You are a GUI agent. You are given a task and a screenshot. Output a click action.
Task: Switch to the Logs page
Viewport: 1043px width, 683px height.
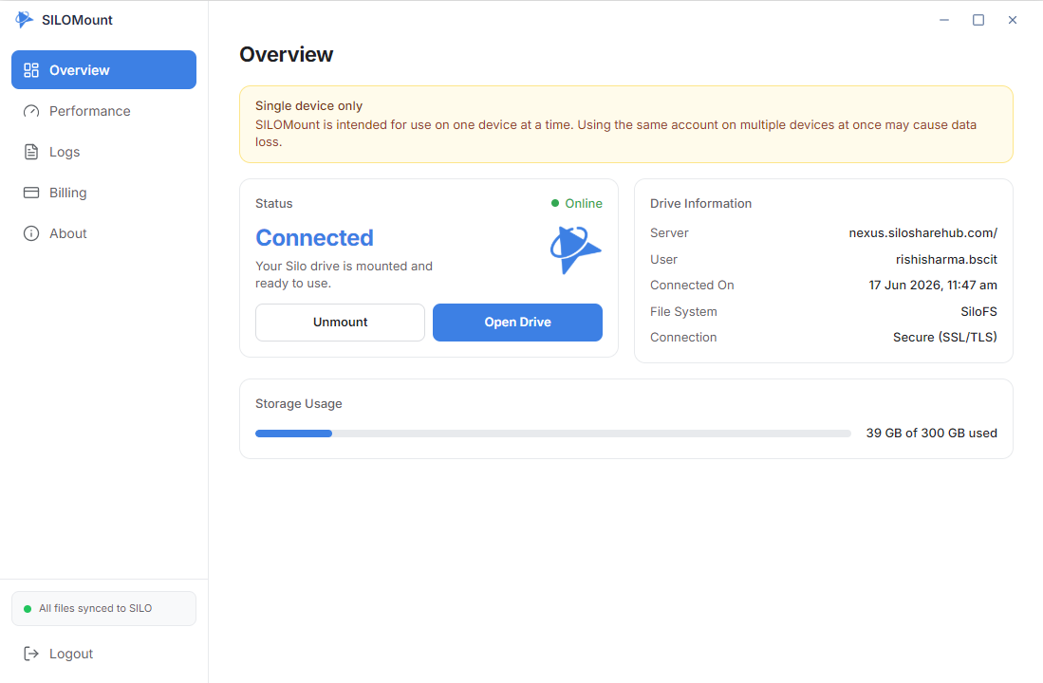point(103,152)
